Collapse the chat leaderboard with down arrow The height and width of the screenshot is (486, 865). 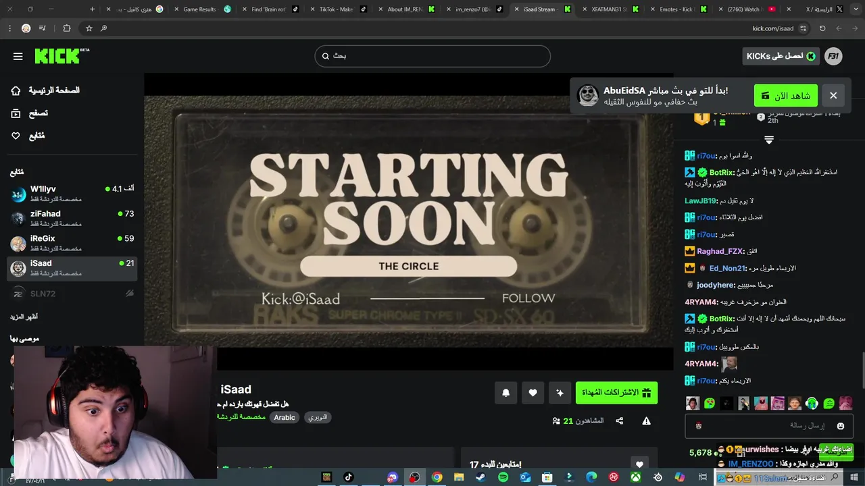[x=768, y=140]
